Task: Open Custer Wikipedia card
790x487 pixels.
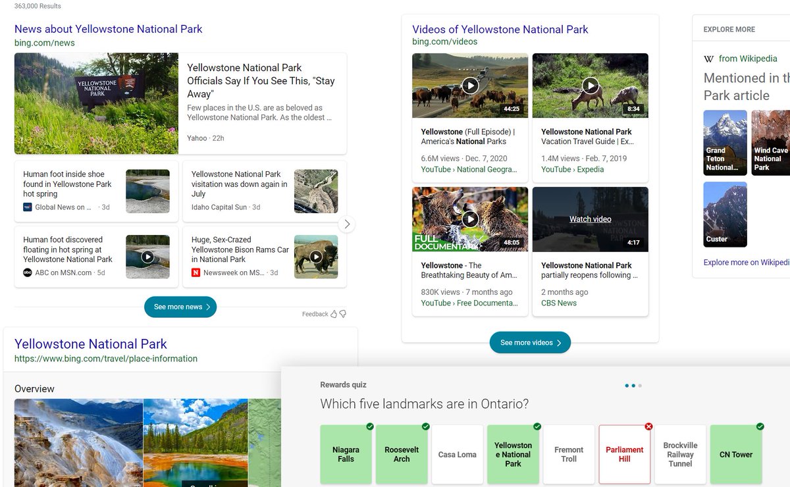Action: (725, 215)
